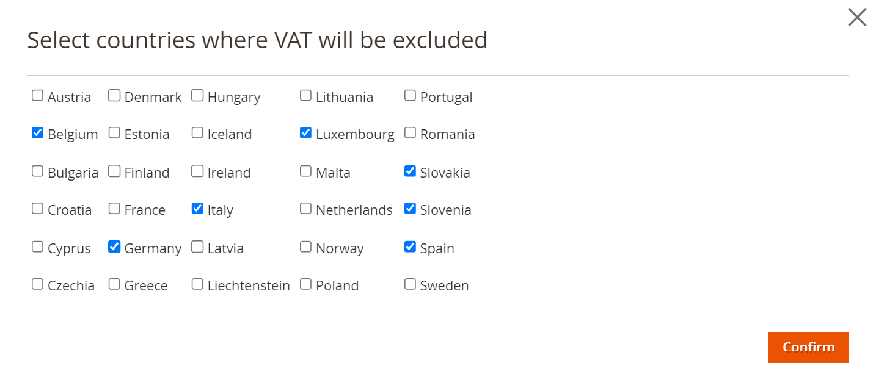
Task: Select the Norway checkbox
Action: 306,247
